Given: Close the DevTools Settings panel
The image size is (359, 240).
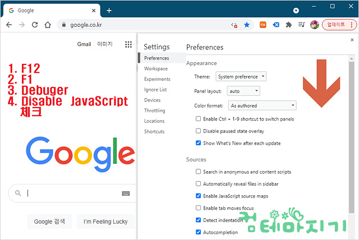Looking at the screenshot, I should [x=352, y=40].
